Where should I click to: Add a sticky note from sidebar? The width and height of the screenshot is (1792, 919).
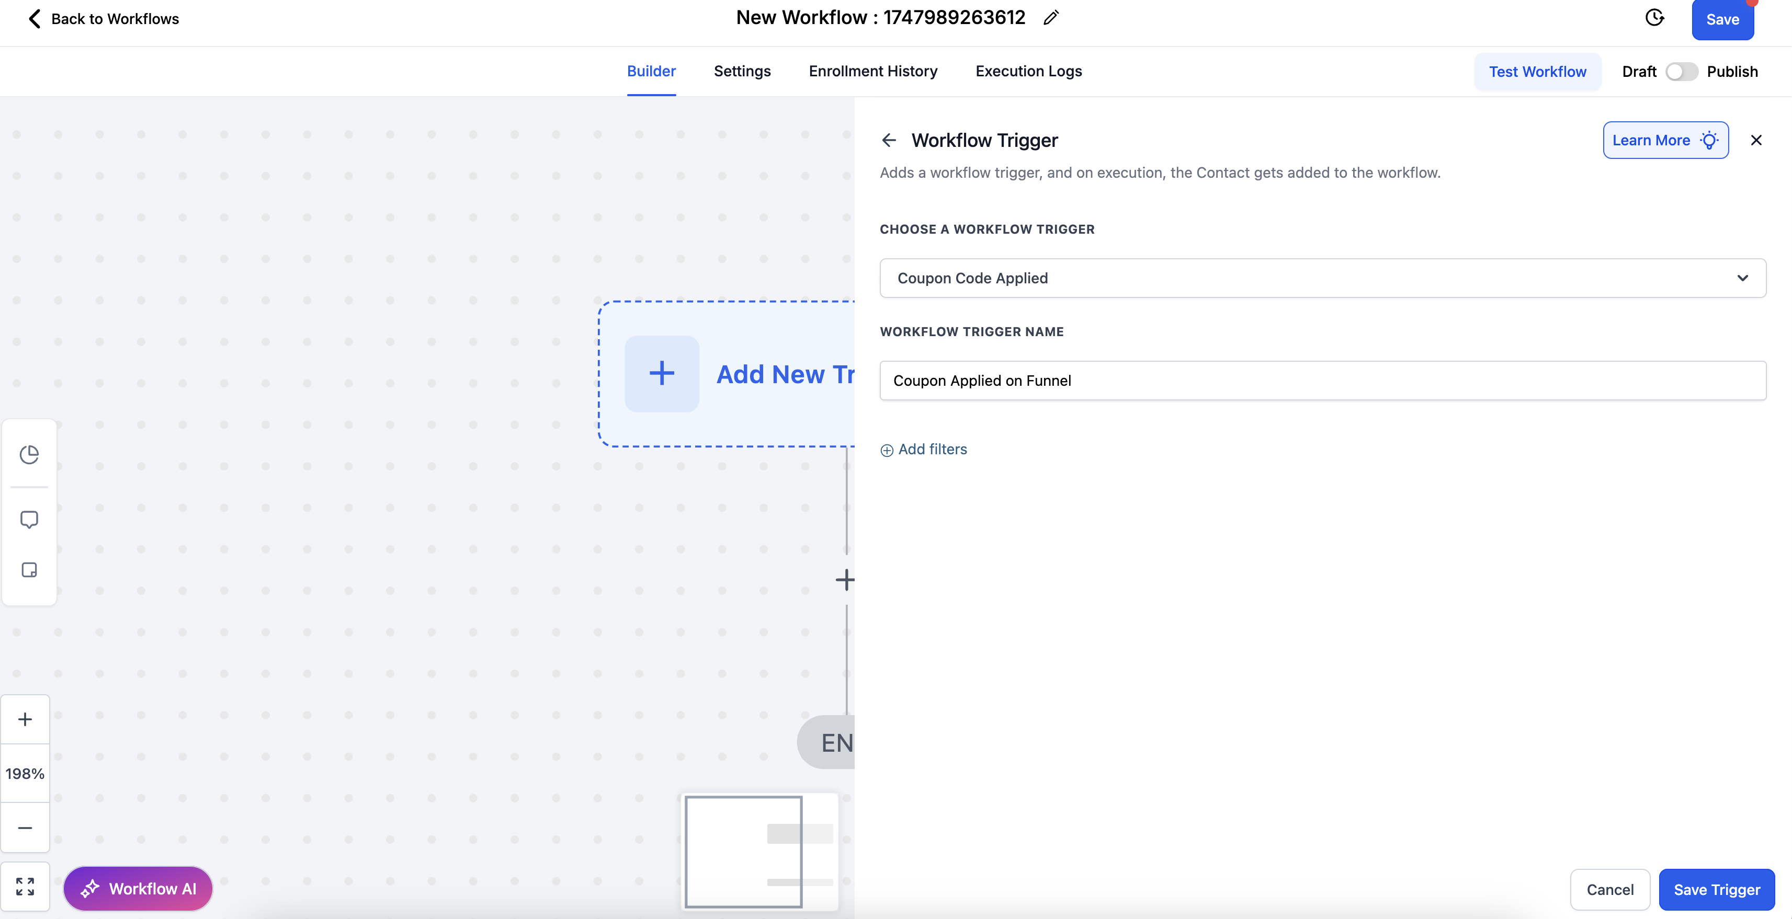click(29, 570)
